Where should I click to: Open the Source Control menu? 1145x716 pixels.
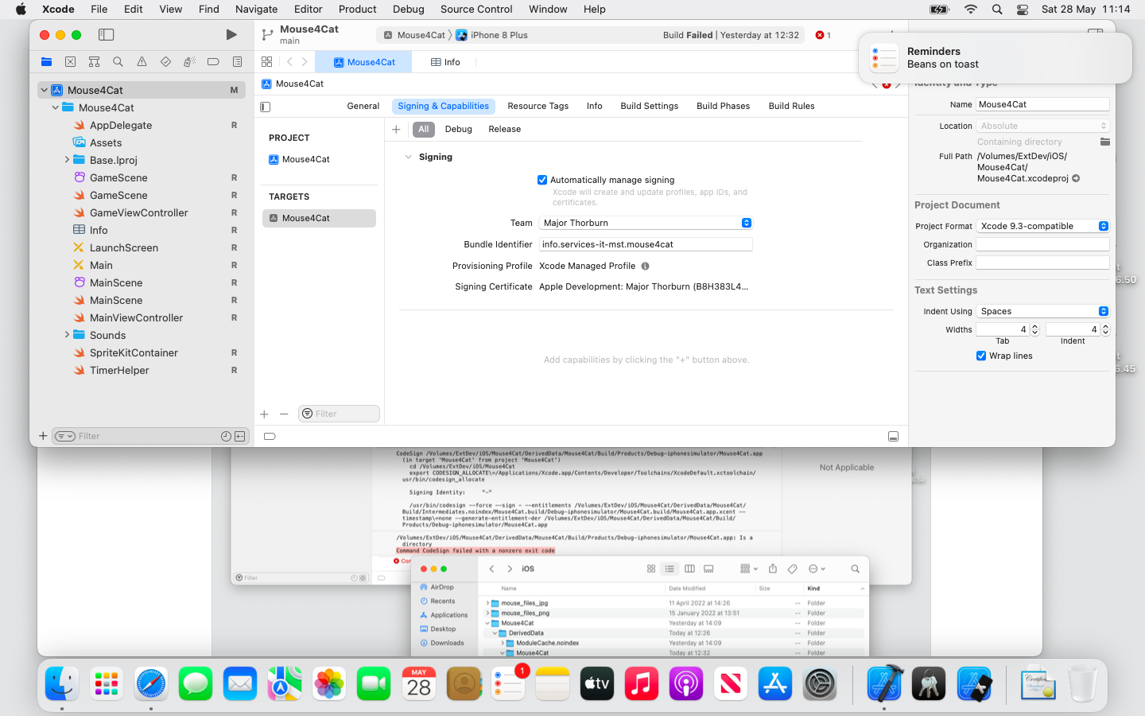(476, 10)
